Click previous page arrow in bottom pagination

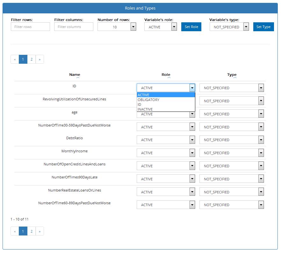(15, 231)
